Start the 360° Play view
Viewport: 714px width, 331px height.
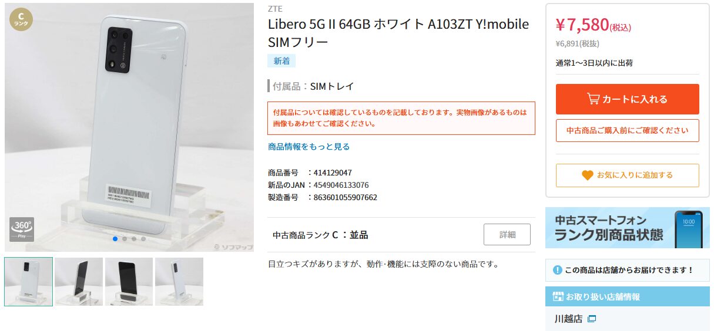(21, 229)
